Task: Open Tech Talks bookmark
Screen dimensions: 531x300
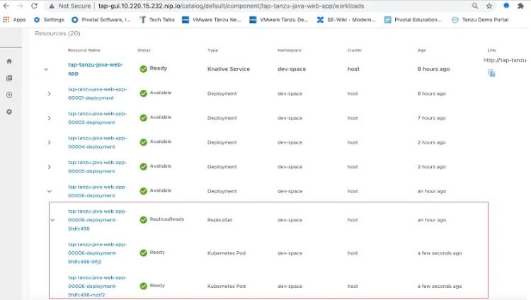Action: [157, 20]
